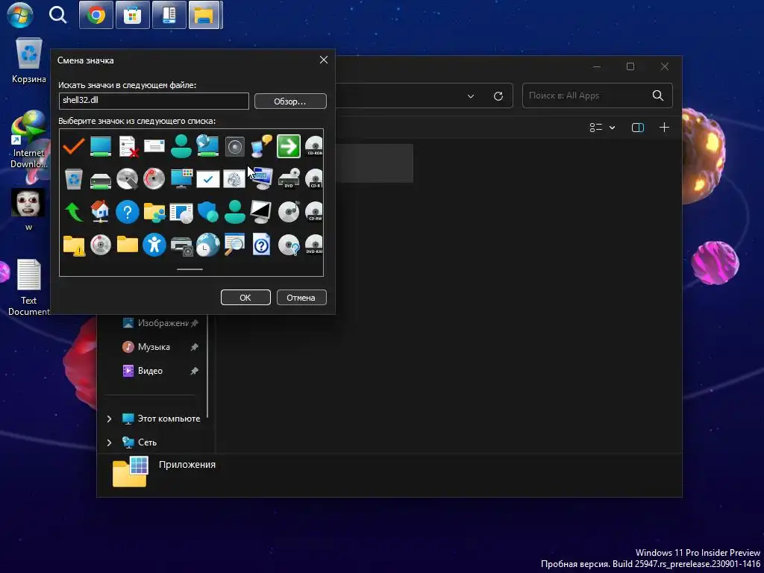The image size is (764, 573).
Task: Open Видео in Explorer sidebar
Action: coord(150,371)
